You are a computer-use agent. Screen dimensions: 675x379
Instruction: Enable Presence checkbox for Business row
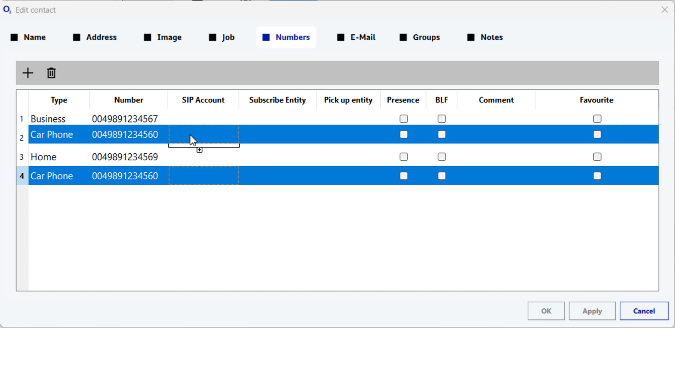coord(404,119)
